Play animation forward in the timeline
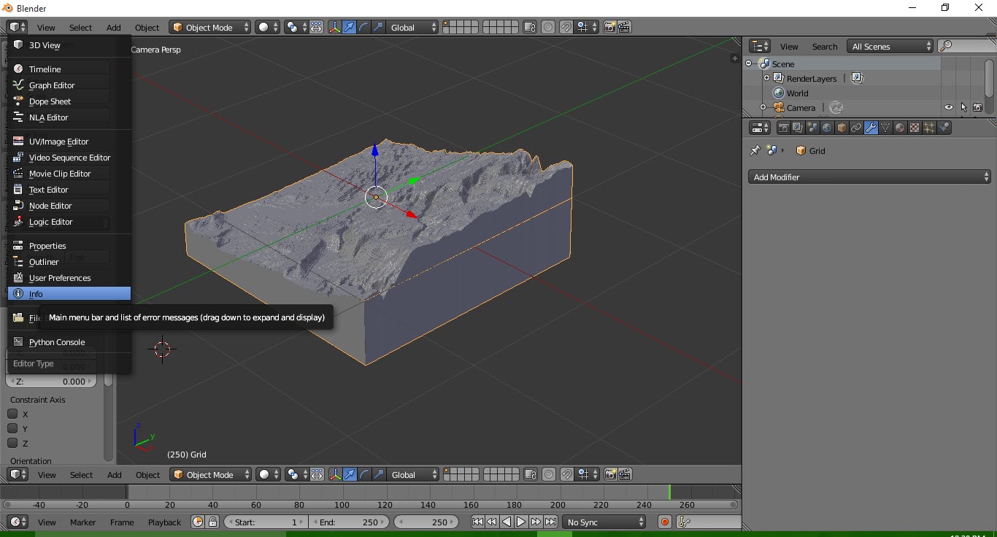 [x=521, y=522]
